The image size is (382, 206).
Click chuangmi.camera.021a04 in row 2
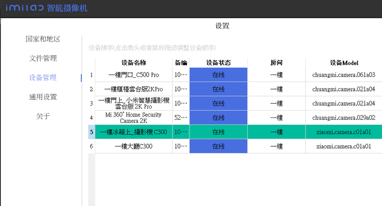click(344, 89)
